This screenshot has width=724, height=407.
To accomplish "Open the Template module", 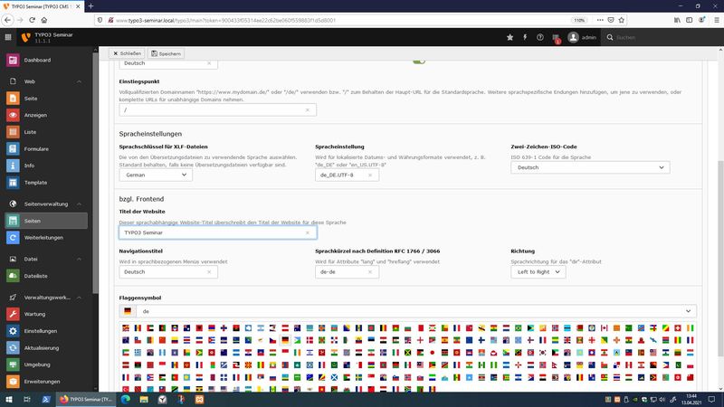I will [46, 183].
